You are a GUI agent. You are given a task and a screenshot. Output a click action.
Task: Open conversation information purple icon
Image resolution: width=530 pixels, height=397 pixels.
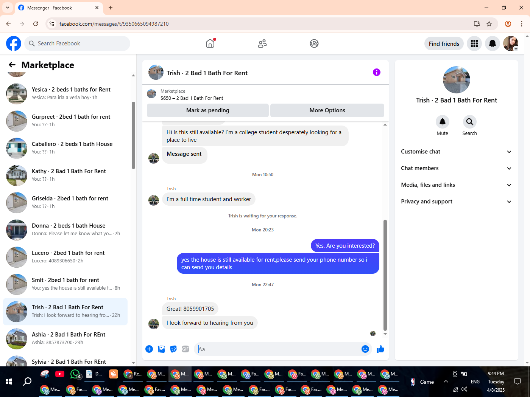coord(377,72)
